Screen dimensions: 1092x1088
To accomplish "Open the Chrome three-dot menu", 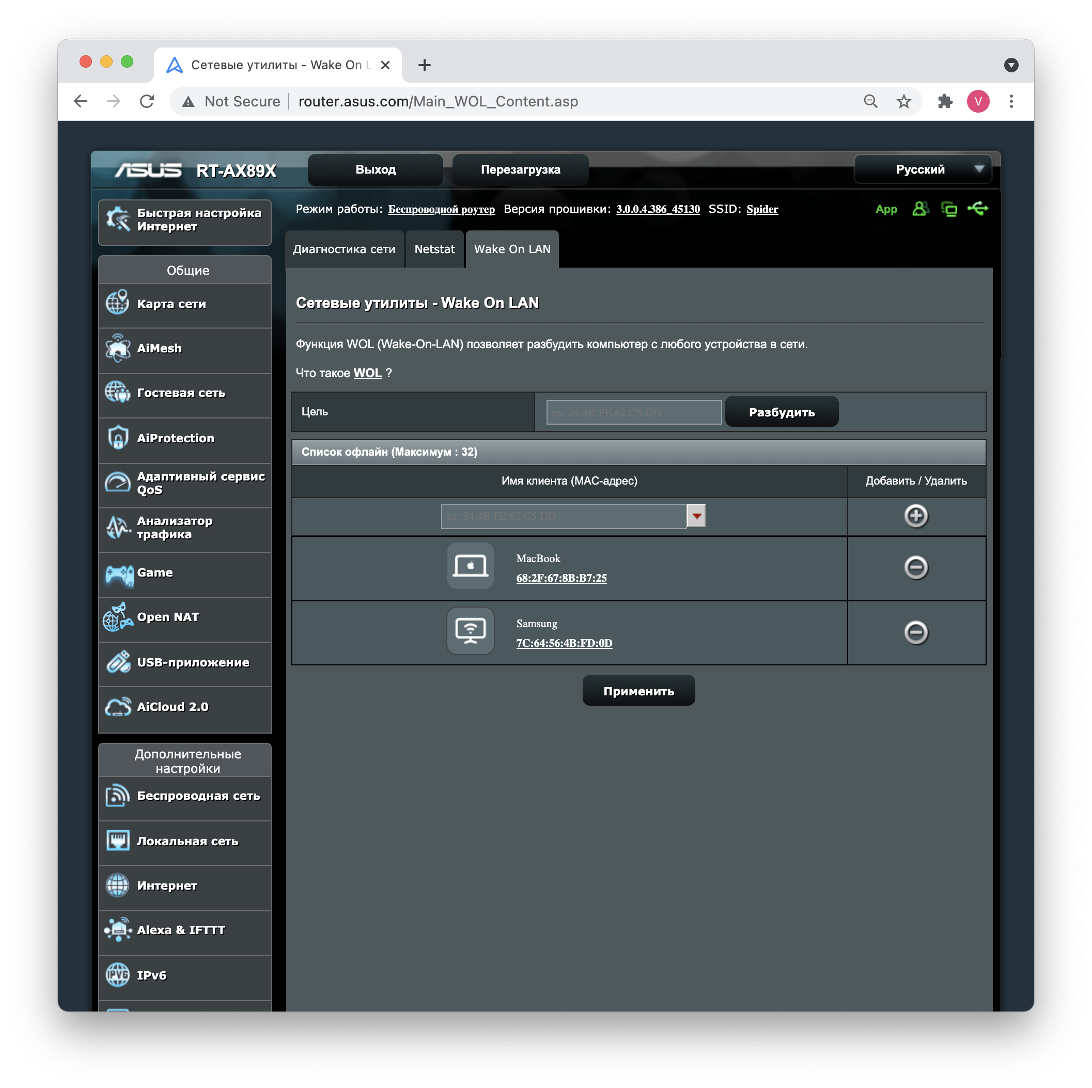I will click(x=1011, y=101).
